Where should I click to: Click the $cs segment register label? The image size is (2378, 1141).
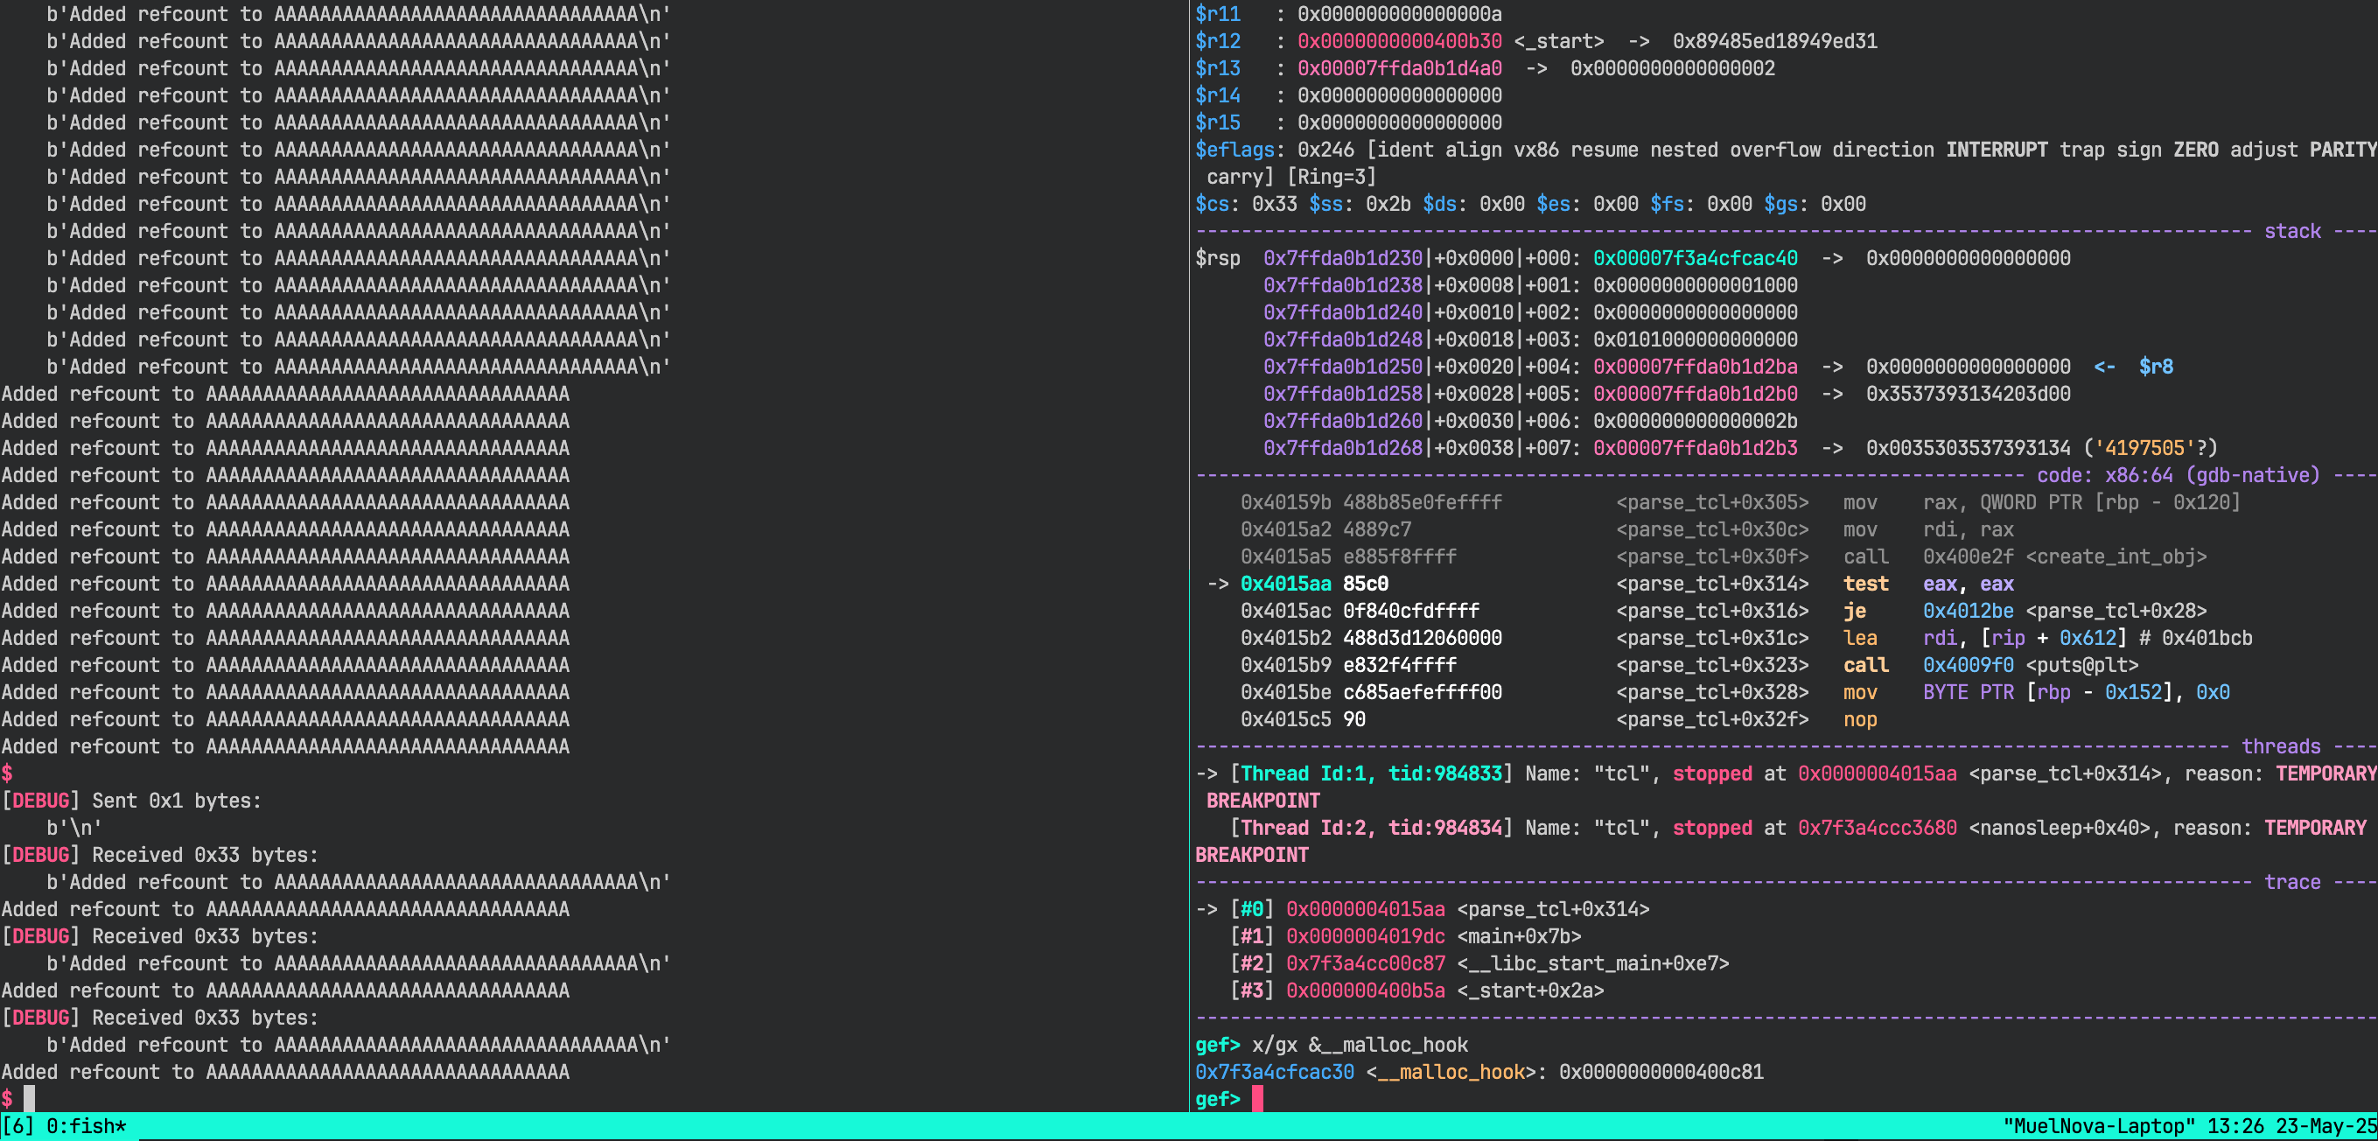[1212, 204]
